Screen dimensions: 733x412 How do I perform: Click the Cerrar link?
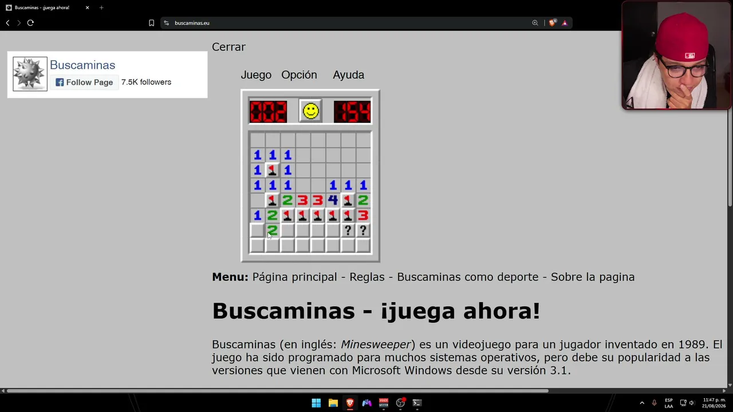tap(228, 47)
